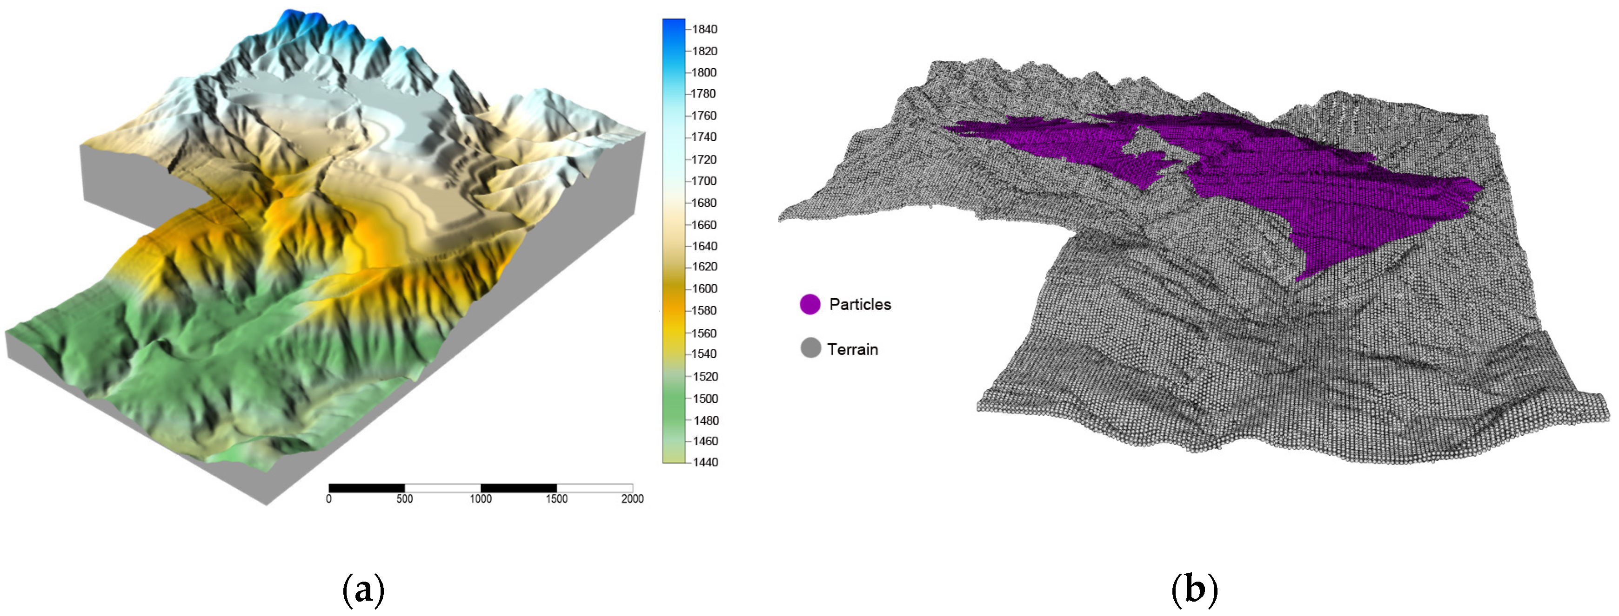Image resolution: width=1619 pixels, height=616 pixels.
Task: Click the subfigure label (b)
Action: click(x=1194, y=590)
